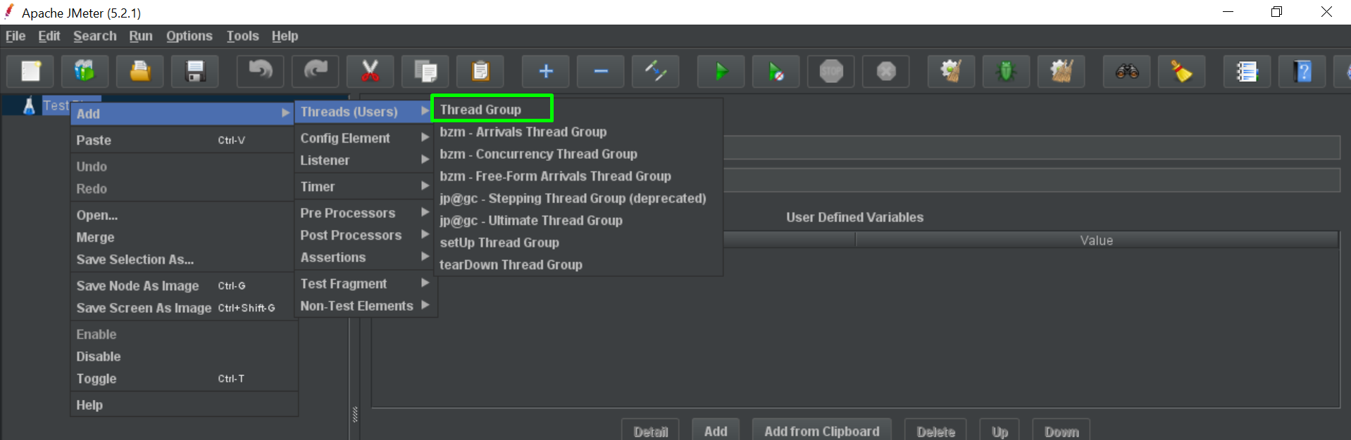Click the Stop test icon
This screenshot has width=1351, height=440.
(x=831, y=71)
